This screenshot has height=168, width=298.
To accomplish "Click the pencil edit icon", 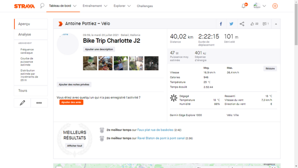I will [x=22, y=103].
